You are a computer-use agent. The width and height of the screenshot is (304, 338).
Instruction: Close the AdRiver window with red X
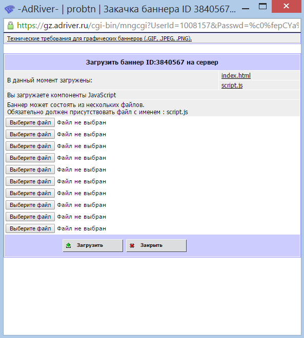click(286, 6)
